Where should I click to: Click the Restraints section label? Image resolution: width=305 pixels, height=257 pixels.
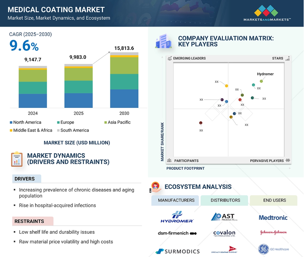[x=33, y=221]
